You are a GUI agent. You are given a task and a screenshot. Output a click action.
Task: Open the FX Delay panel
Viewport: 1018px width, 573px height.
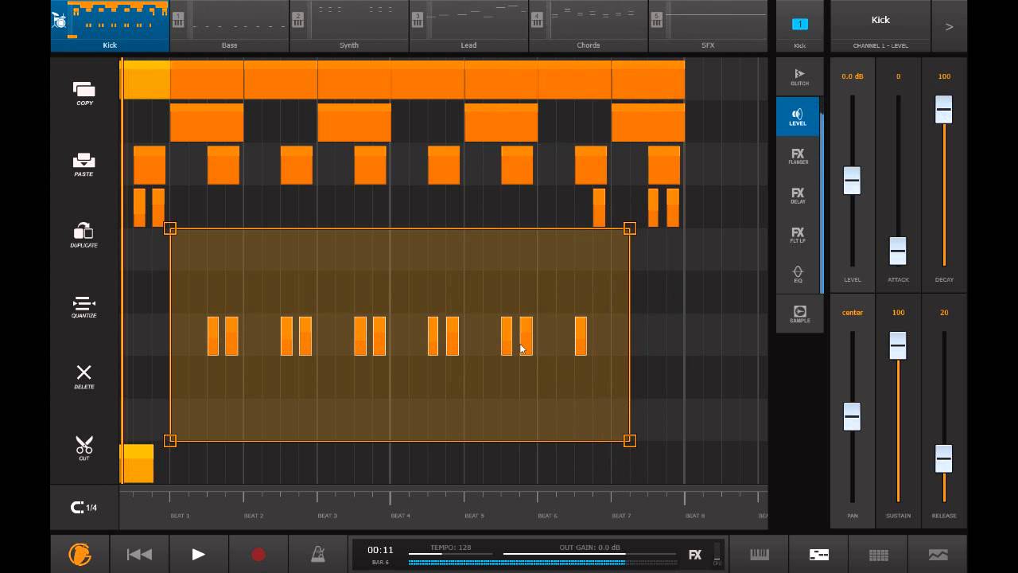(798, 196)
